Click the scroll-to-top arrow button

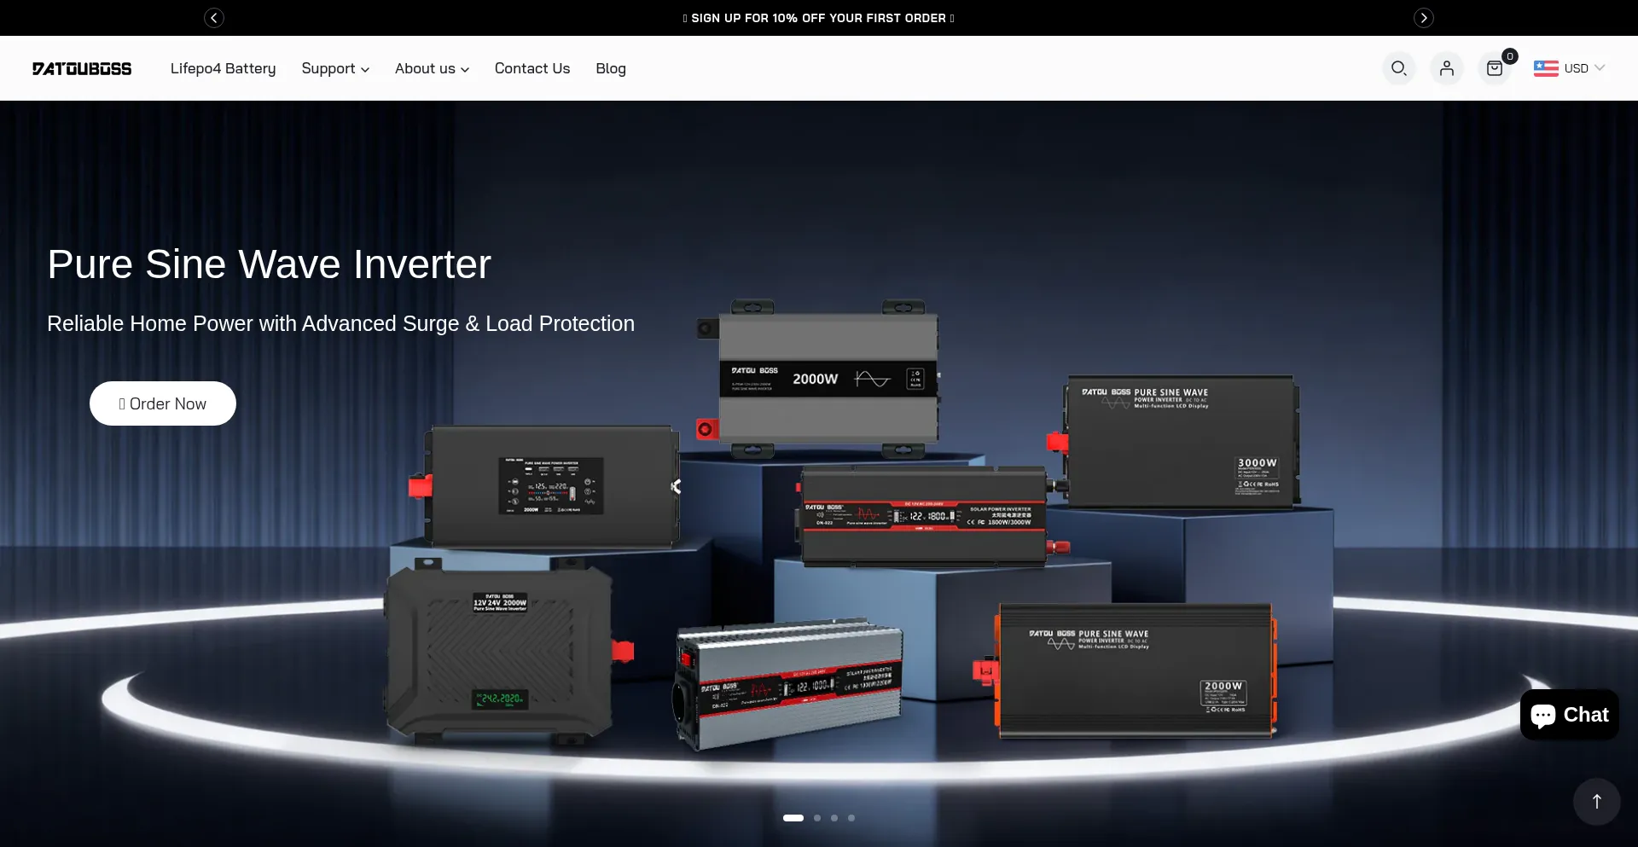[x=1596, y=801]
